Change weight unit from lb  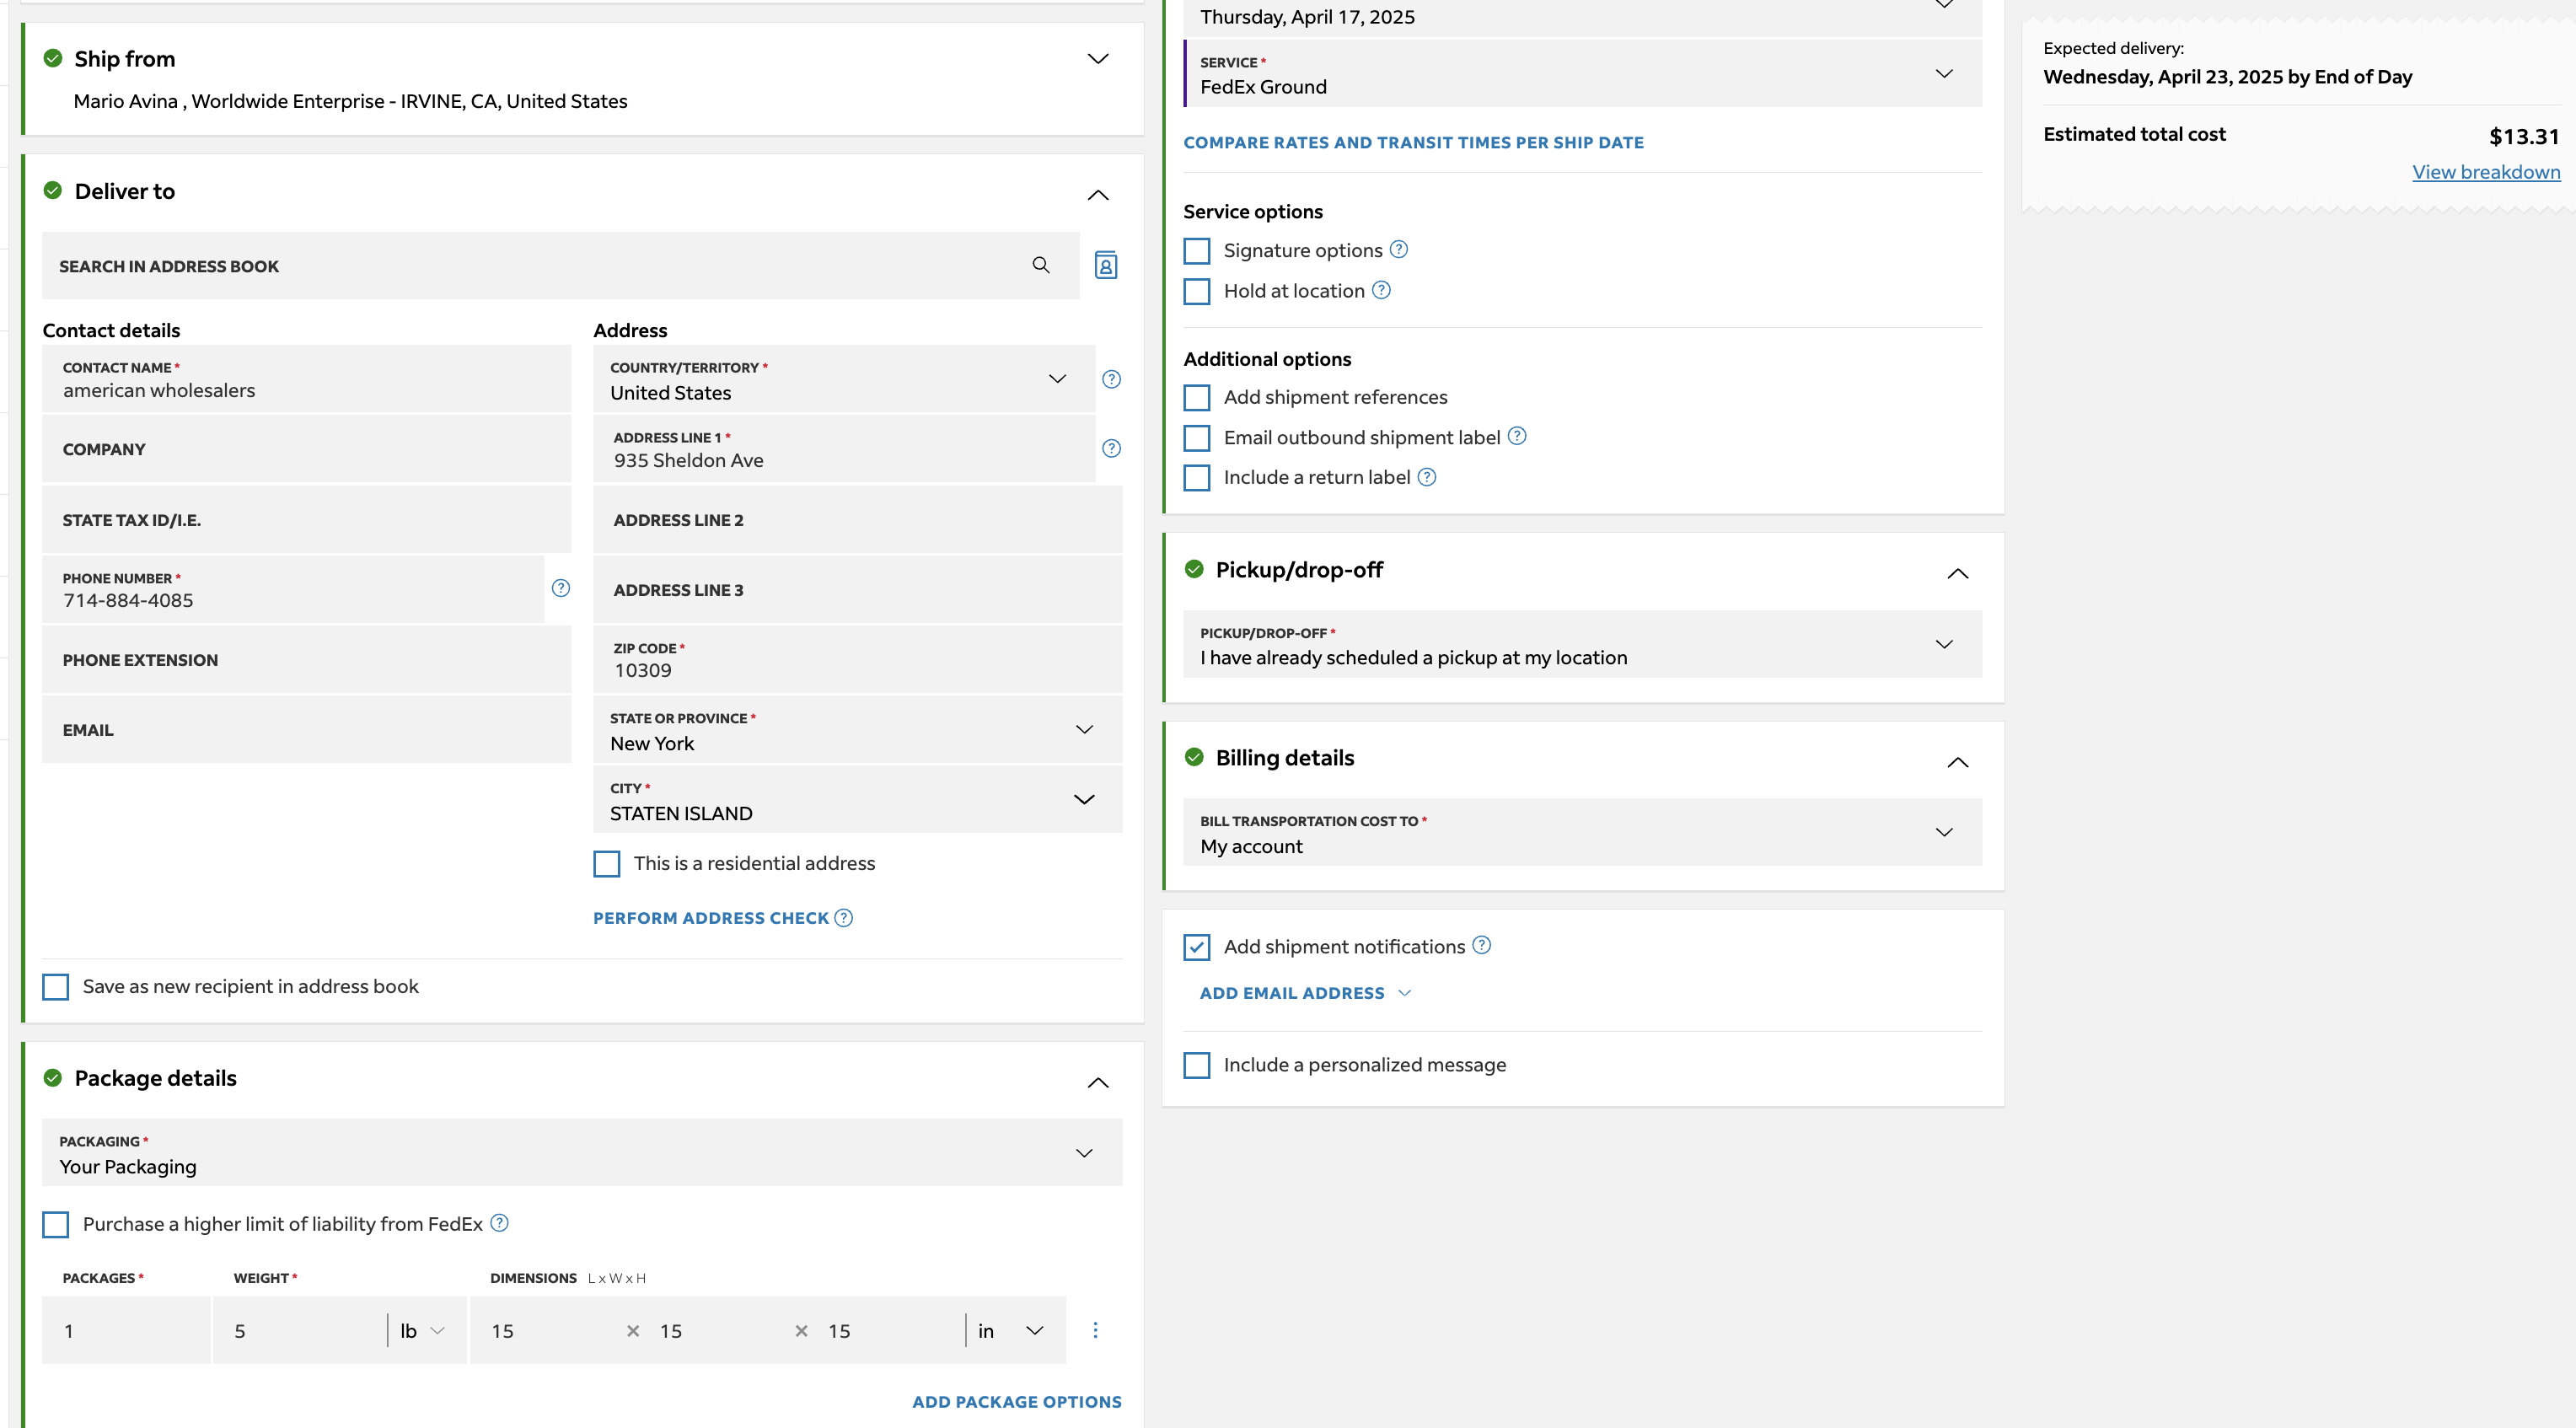423,1331
